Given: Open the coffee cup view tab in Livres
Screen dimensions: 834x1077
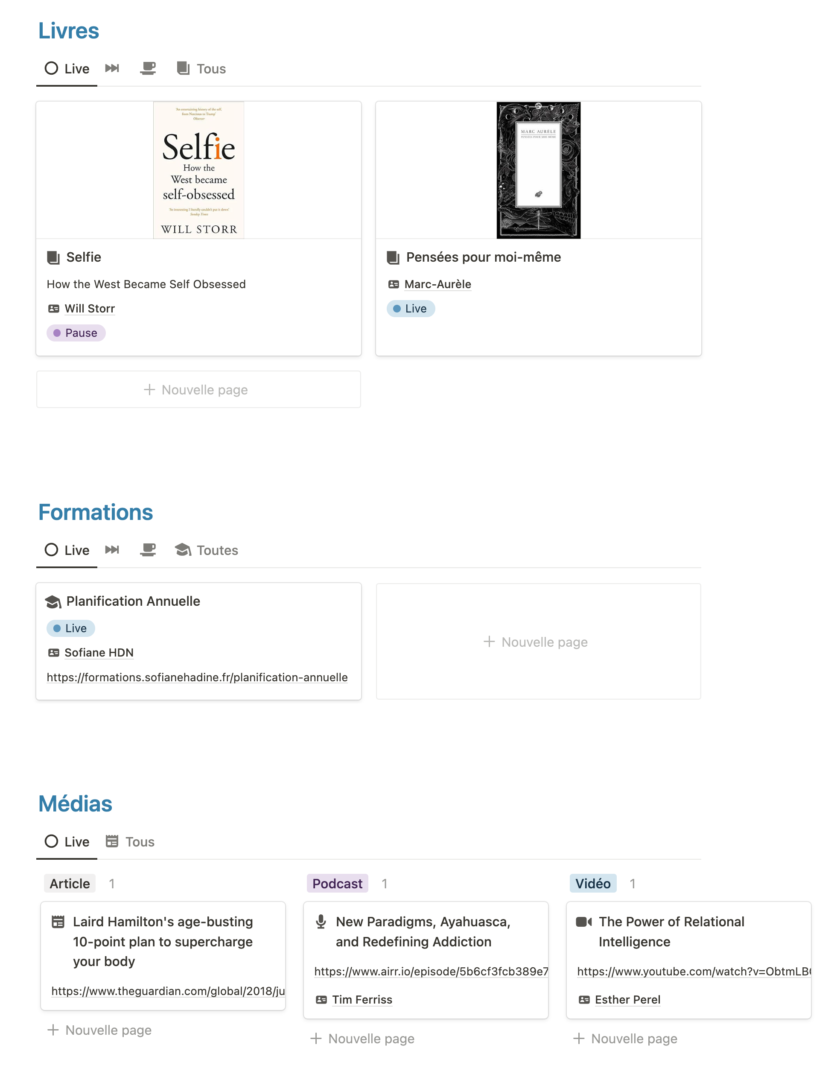Looking at the screenshot, I should point(148,68).
